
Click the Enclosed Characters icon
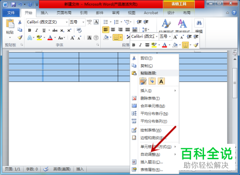coord(96,38)
